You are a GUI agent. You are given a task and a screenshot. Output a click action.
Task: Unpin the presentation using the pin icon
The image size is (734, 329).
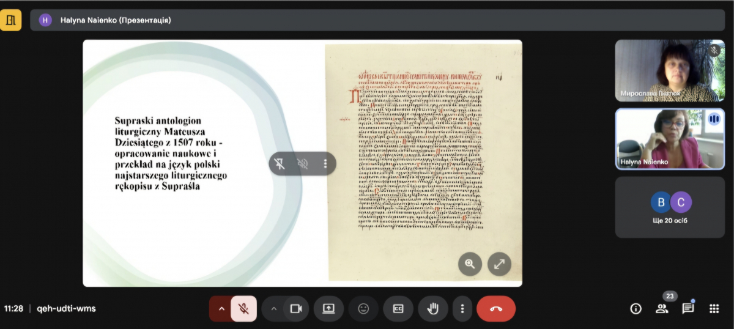tap(280, 163)
